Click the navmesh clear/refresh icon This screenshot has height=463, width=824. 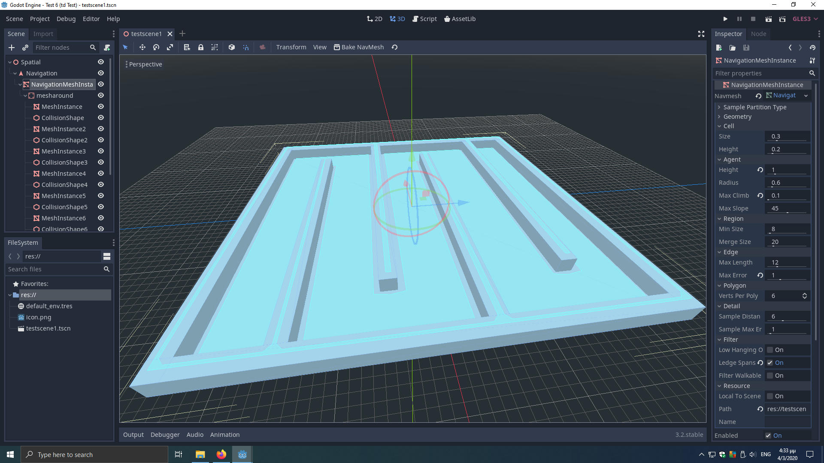pos(395,47)
